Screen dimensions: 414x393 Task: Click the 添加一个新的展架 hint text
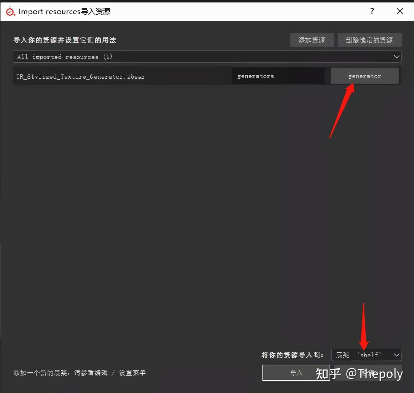79,373
